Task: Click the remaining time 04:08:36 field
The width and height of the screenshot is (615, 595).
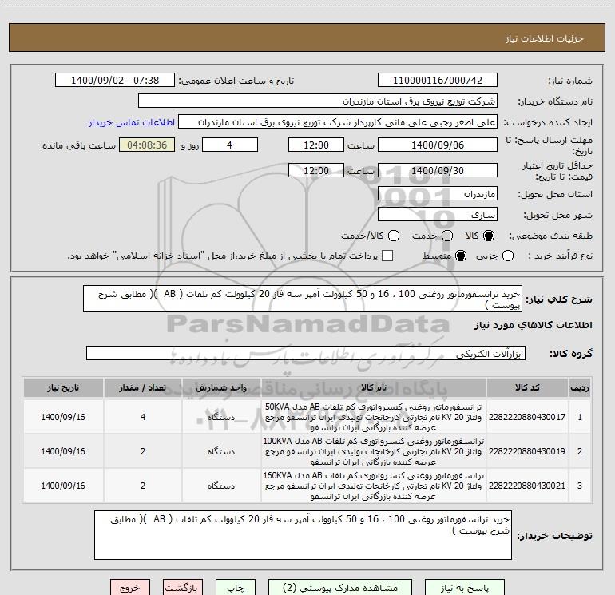Action: (x=147, y=145)
